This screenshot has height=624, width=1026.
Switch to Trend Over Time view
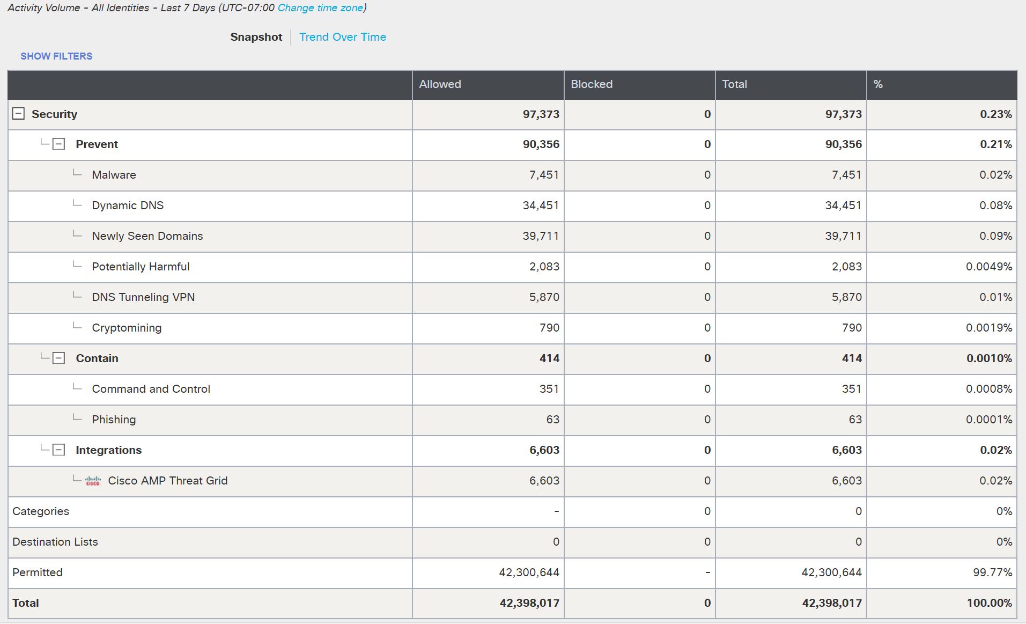coord(342,37)
